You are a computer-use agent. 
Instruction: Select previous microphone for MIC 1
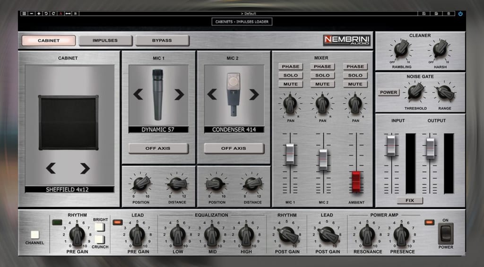pyautogui.click(x=138, y=94)
